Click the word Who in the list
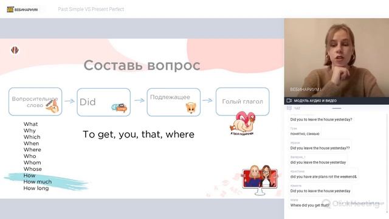 [30, 156]
